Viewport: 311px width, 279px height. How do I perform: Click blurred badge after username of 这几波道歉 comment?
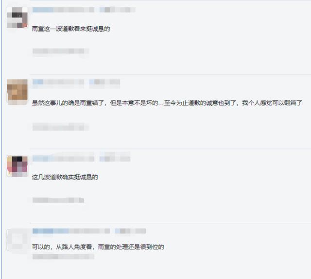pos(115,159)
